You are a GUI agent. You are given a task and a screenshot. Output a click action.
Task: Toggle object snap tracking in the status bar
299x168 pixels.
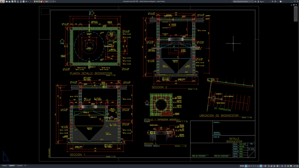pyautogui.click(x=258, y=166)
